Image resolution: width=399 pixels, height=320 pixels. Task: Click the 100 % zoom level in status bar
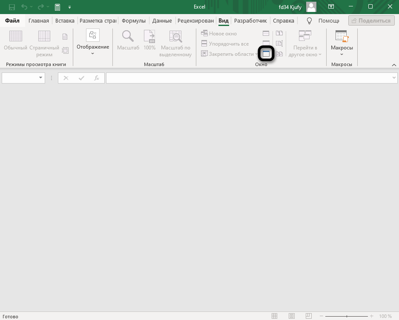(x=385, y=316)
